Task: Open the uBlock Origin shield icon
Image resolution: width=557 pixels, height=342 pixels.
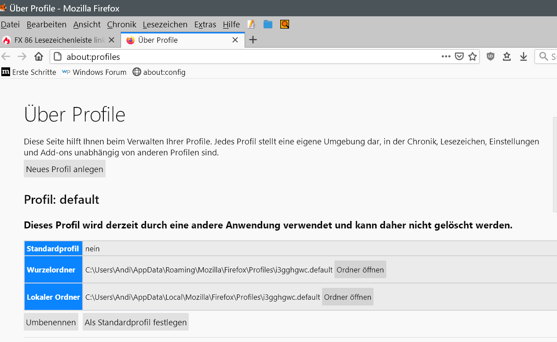Action: click(491, 57)
